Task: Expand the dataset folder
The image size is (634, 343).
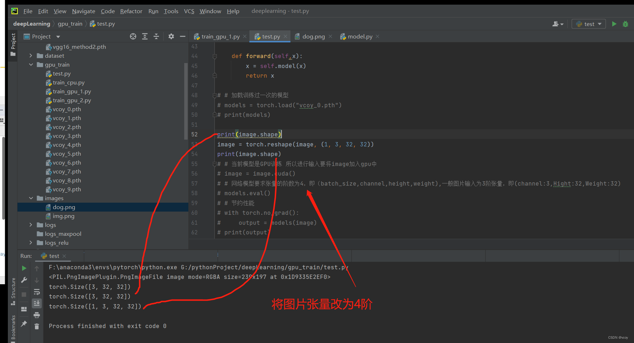Action: point(31,56)
